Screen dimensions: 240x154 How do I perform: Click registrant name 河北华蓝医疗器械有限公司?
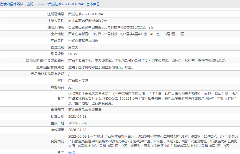(88, 20)
